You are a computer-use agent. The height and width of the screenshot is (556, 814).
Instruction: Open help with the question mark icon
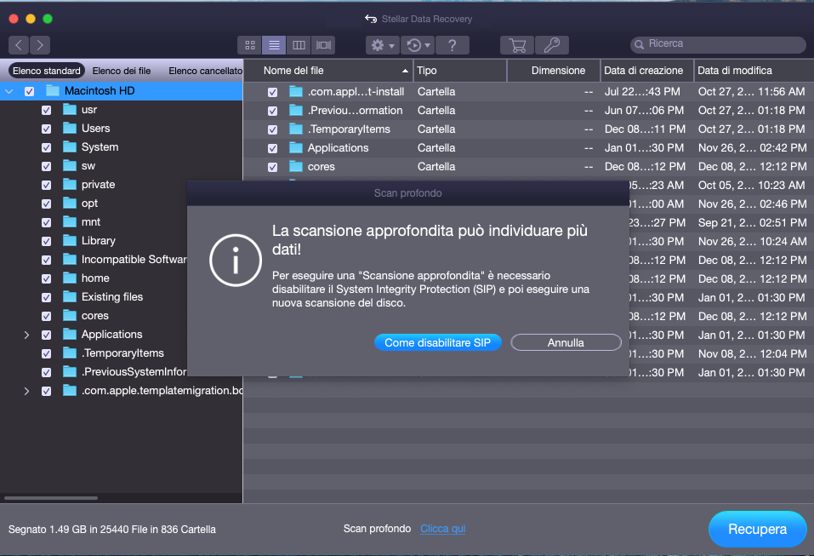(453, 45)
